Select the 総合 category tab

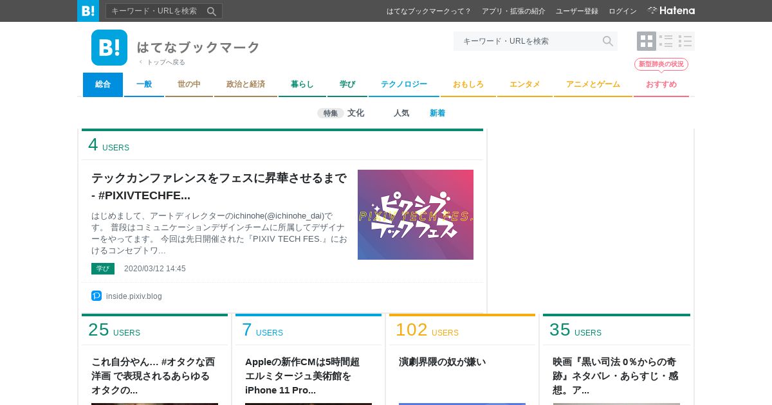click(x=103, y=84)
